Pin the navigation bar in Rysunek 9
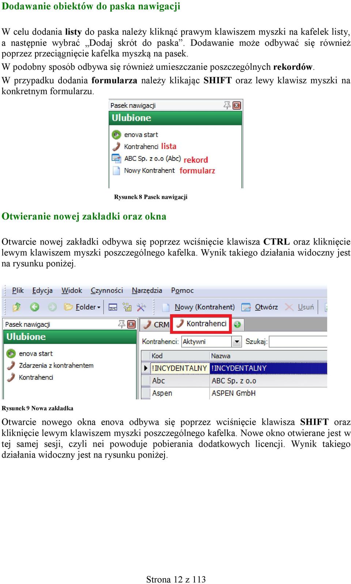Viewport: 351px width, 584px height. [121, 324]
